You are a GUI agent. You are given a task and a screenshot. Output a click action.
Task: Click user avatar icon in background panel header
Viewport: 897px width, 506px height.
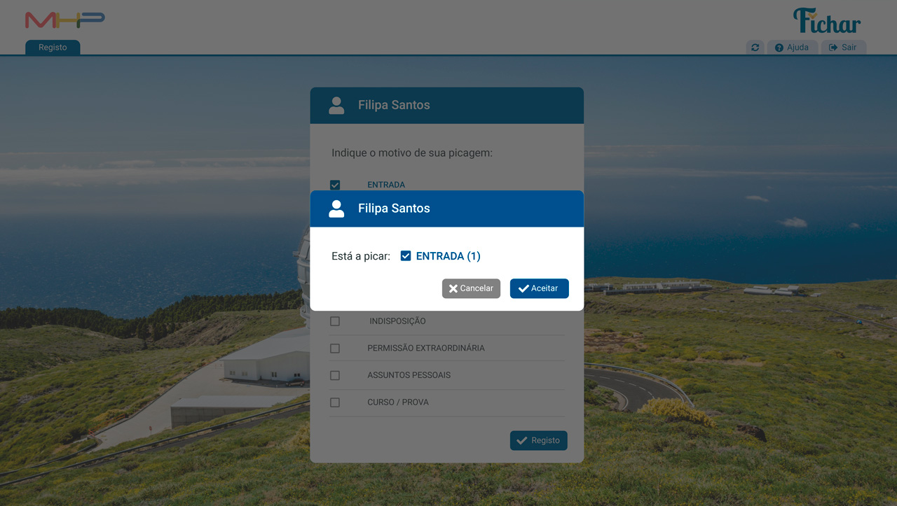point(336,106)
